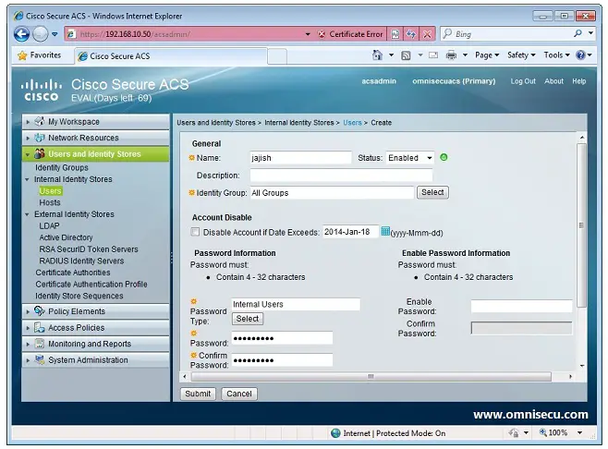
Task: Click the Submit button
Action: (198, 394)
